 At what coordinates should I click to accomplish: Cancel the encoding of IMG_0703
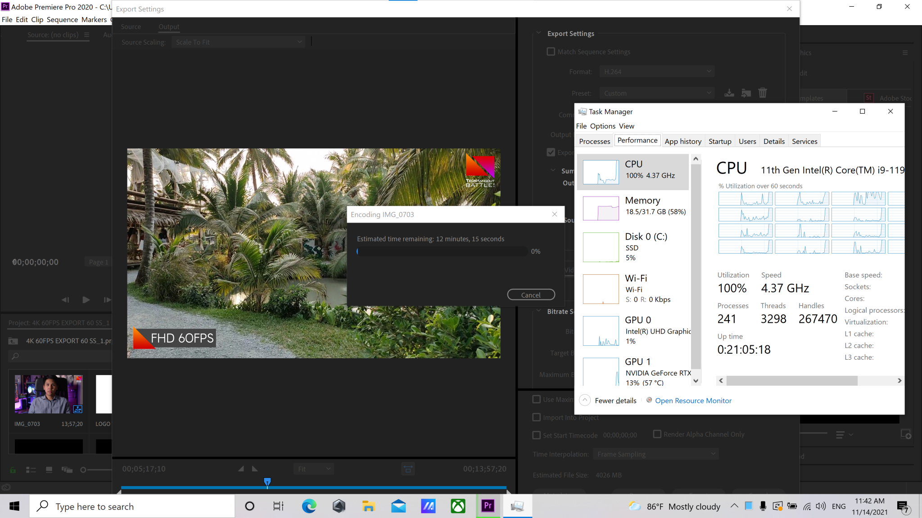click(531, 295)
